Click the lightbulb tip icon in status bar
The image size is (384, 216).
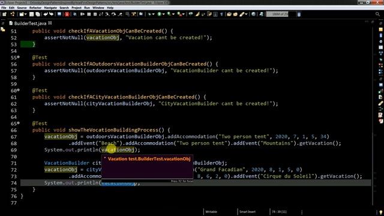point(381,212)
